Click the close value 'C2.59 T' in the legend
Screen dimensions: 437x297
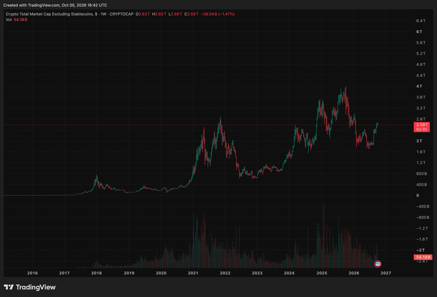tap(192, 14)
